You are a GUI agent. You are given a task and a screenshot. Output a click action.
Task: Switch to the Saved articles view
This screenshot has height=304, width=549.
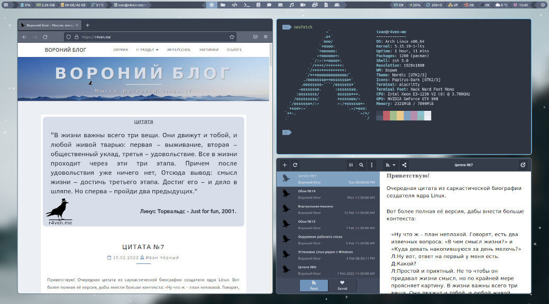coord(342,286)
